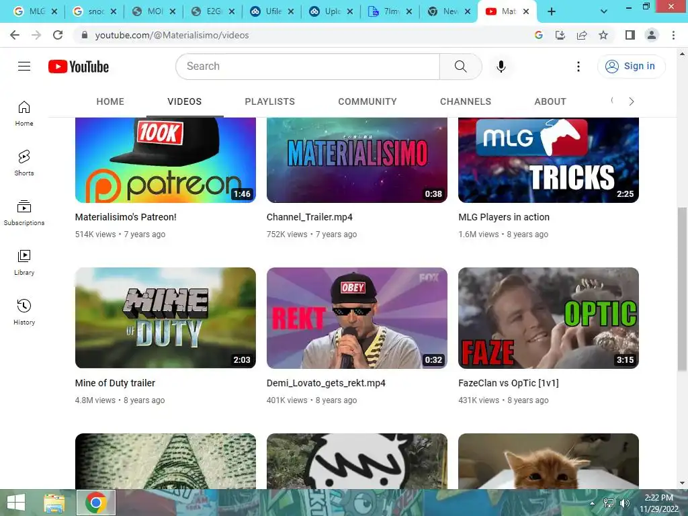Click the Google icon in address bar
This screenshot has height=516, width=688.
539,35
